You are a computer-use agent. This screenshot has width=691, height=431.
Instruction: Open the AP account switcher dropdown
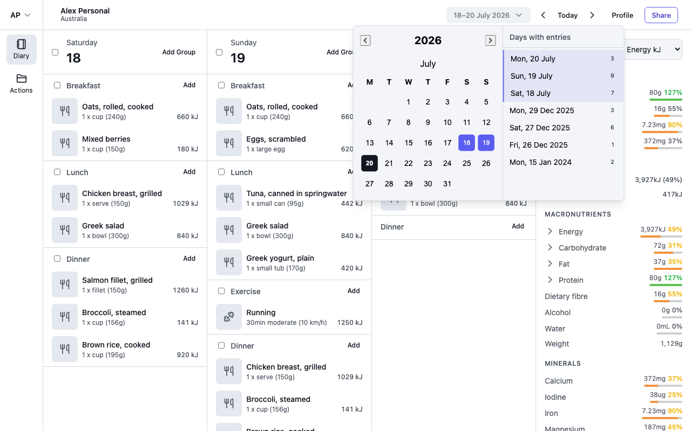click(x=21, y=15)
